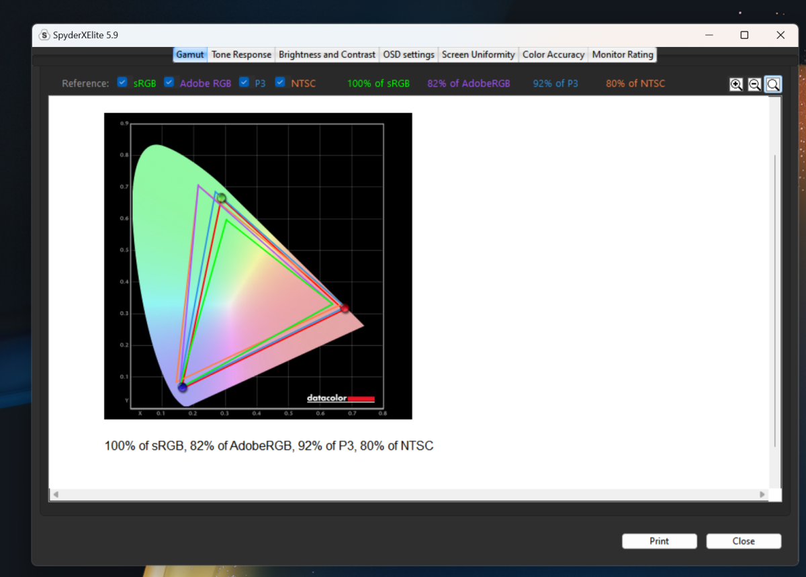Open the Brightness and Contrast tab

click(327, 55)
